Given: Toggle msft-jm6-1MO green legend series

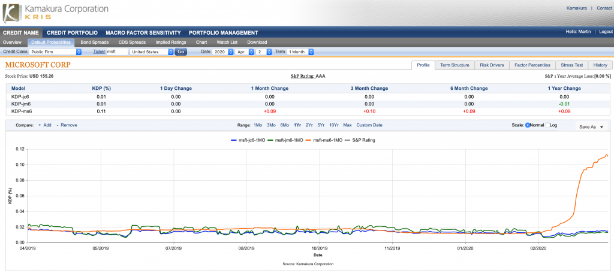Looking at the screenshot, I should tap(285, 139).
